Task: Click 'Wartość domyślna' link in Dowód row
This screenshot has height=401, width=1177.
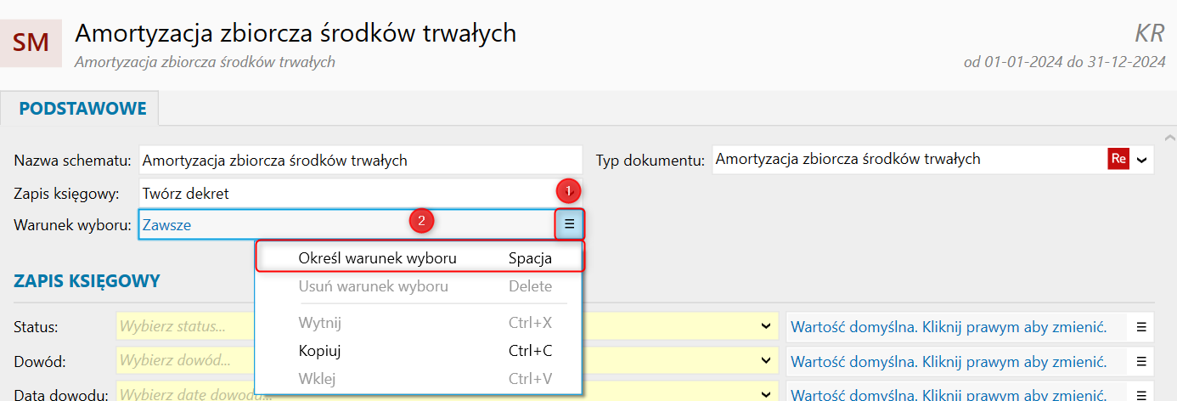Action: click(x=949, y=362)
